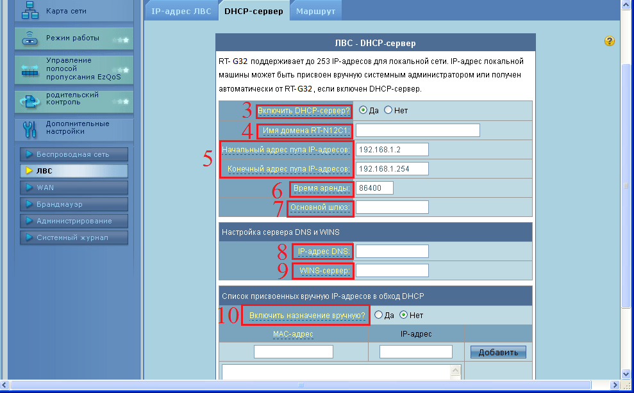Open the Маршрут tab
The height and width of the screenshot is (393, 634).
[x=315, y=10]
